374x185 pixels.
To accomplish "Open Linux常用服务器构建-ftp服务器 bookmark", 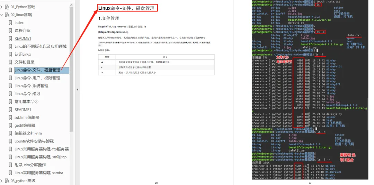I will (42, 149).
